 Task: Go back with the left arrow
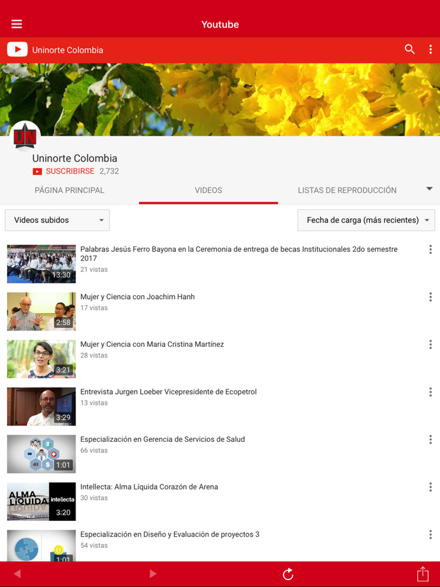coord(17,574)
